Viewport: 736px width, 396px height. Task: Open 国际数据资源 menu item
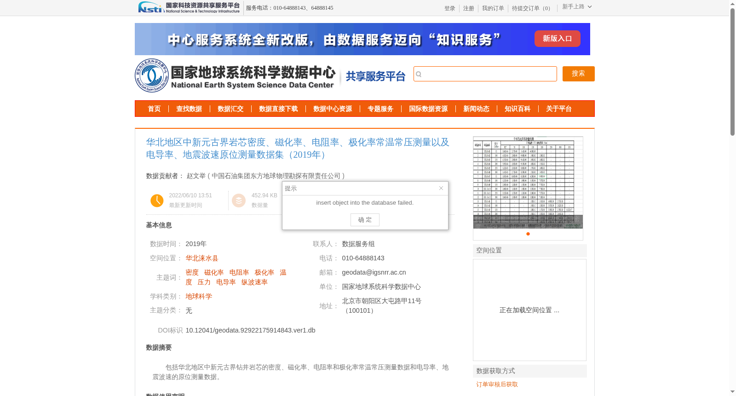pos(428,109)
